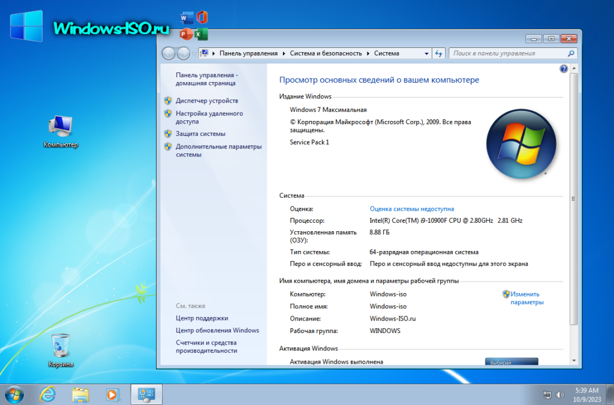Image resolution: width=614 pixels, height=405 pixels.
Task: Click the volume speaker tray icon
Action: tap(560, 395)
